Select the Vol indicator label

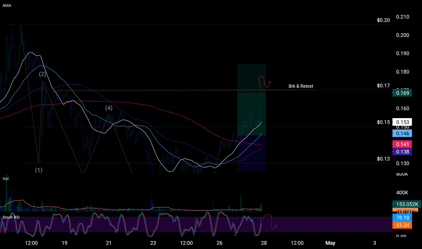(x=5, y=178)
